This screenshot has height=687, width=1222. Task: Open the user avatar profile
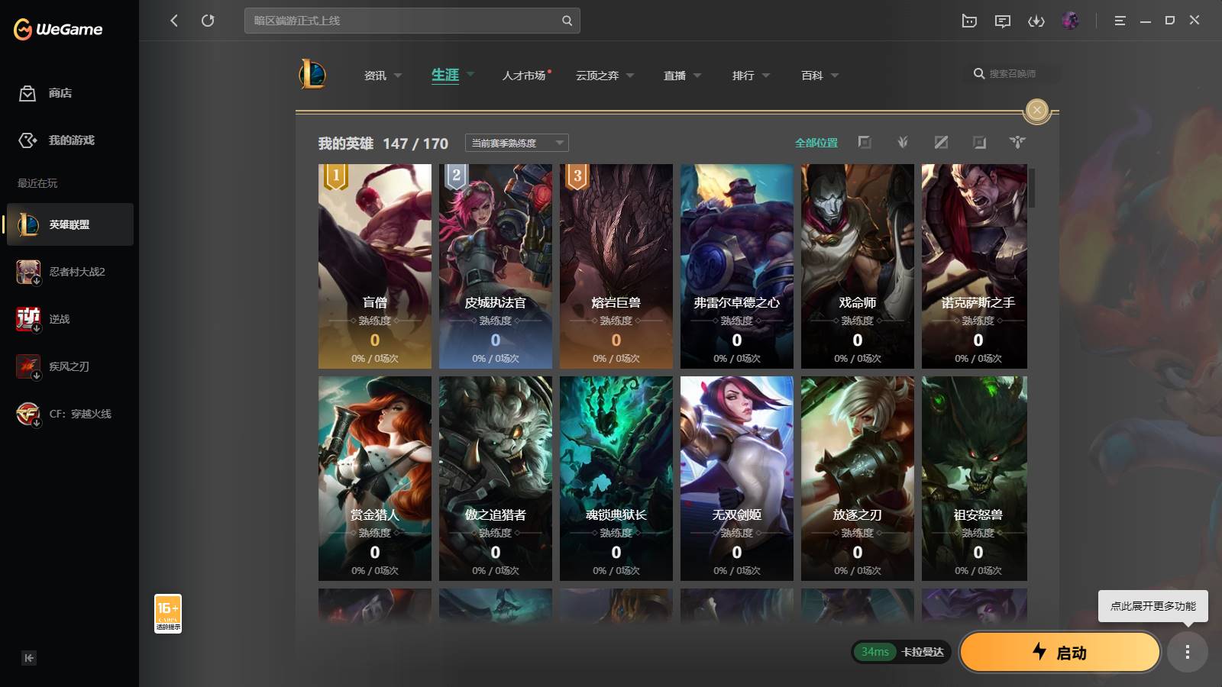pos(1070,21)
